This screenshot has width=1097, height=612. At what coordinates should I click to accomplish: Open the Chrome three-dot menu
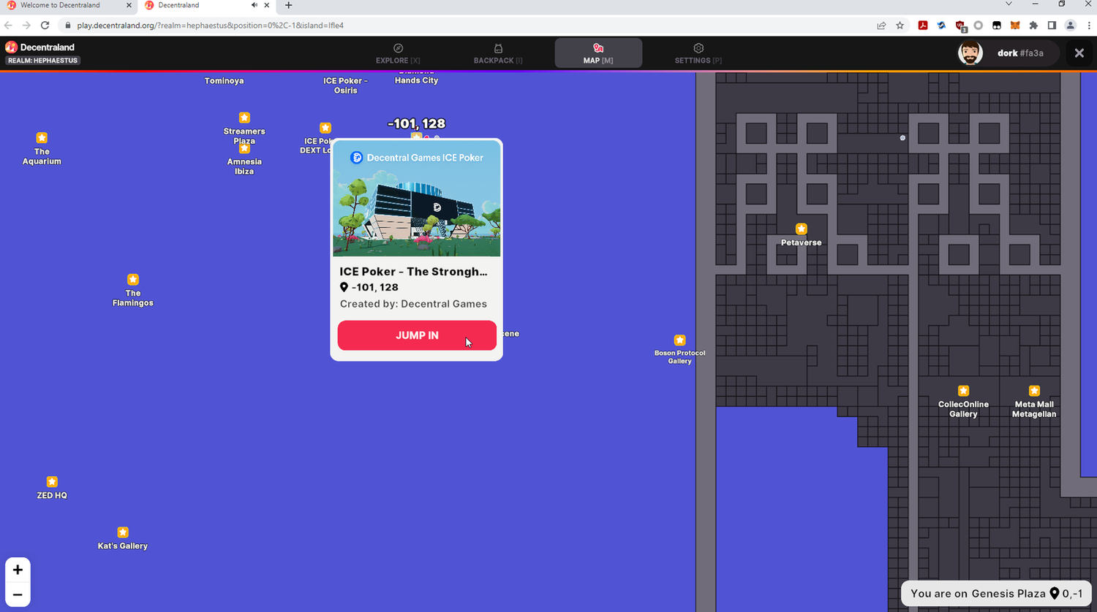(1088, 25)
